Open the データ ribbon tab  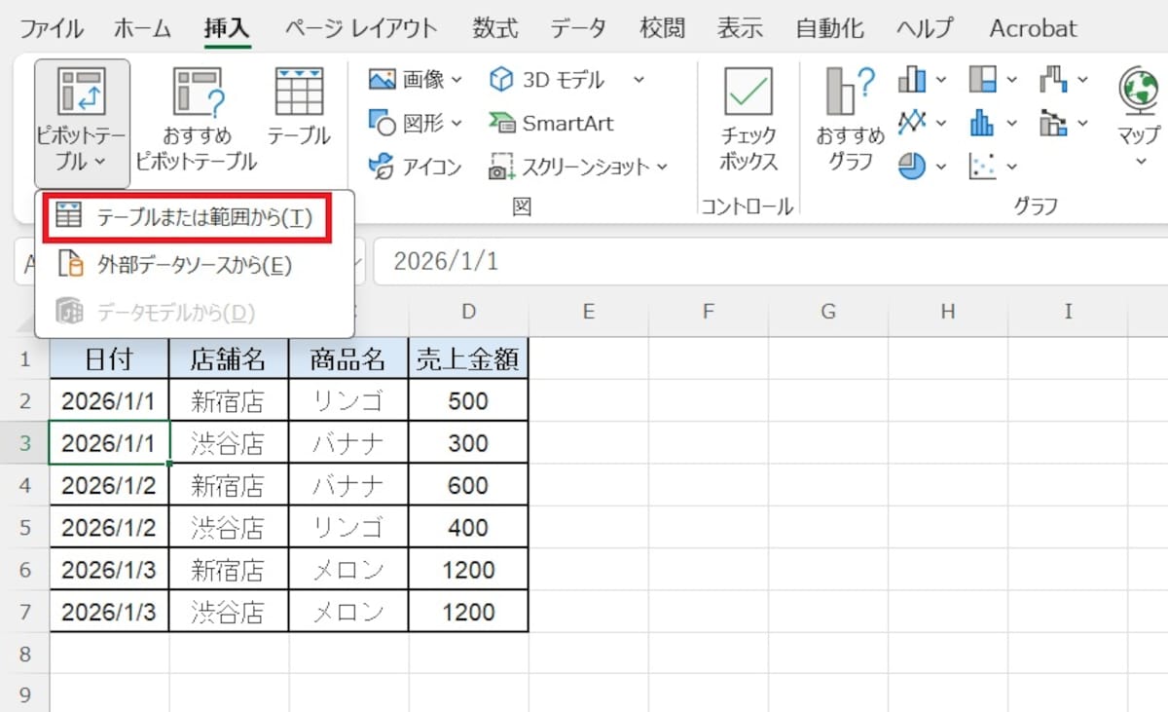point(578,29)
